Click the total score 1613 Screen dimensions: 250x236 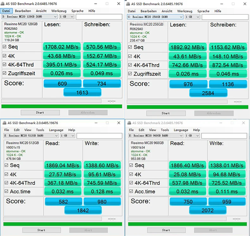pos(82,92)
